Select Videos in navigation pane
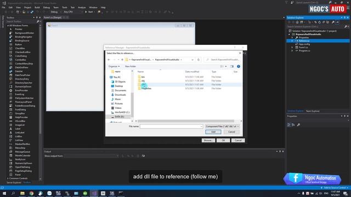Image resolution: width=351 pixels, height=197 pixels. pos(118,108)
